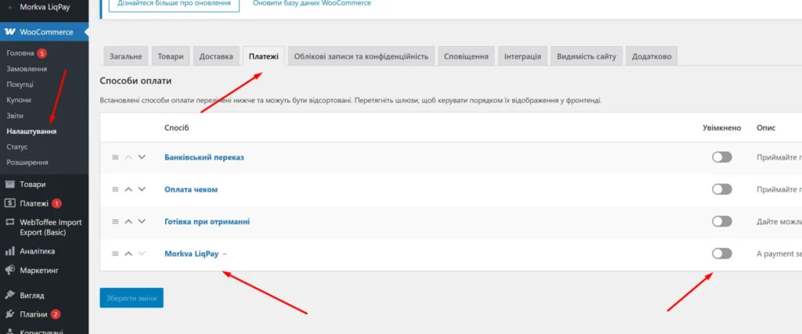Open the Банківський переказ payment method link

(204, 157)
